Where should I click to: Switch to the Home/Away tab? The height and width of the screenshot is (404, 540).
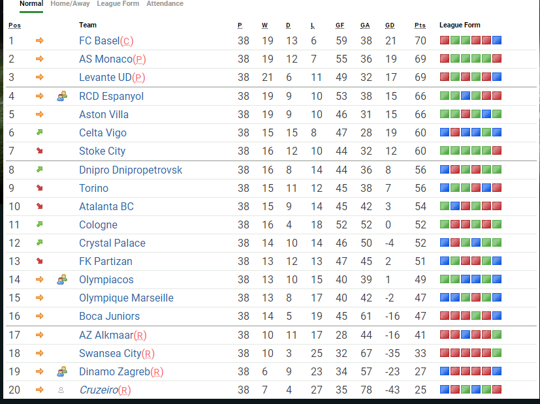pyautogui.click(x=70, y=4)
